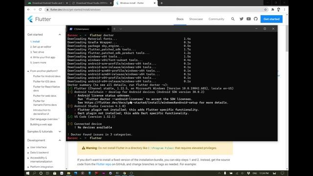Open the Dropbox tray icon
This screenshot has height=176, width=313.
coord(248,173)
